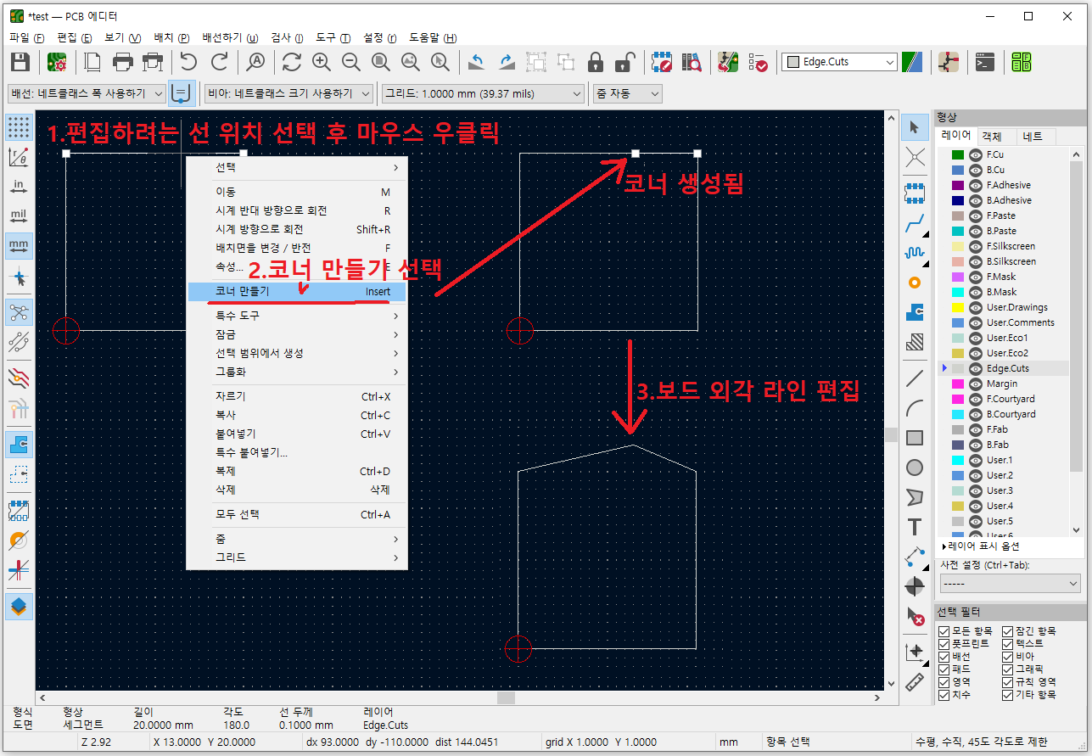This screenshot has width=1092, height=756.
Task: Select the Add vias tool
Action: tap(915, 283)
